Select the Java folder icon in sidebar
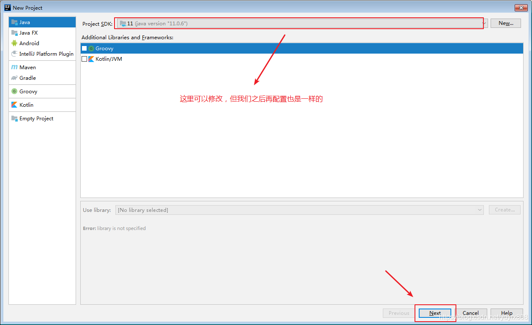Viewport: 532px width, 325px height. (x=14, y=22)
